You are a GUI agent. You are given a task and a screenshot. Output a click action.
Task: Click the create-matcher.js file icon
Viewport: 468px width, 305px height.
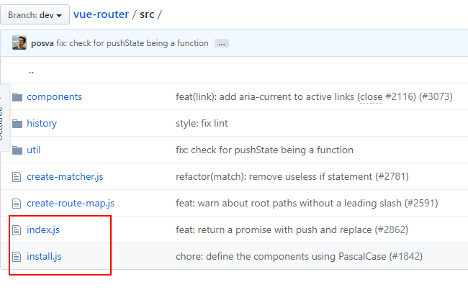[x=17, y=177]
